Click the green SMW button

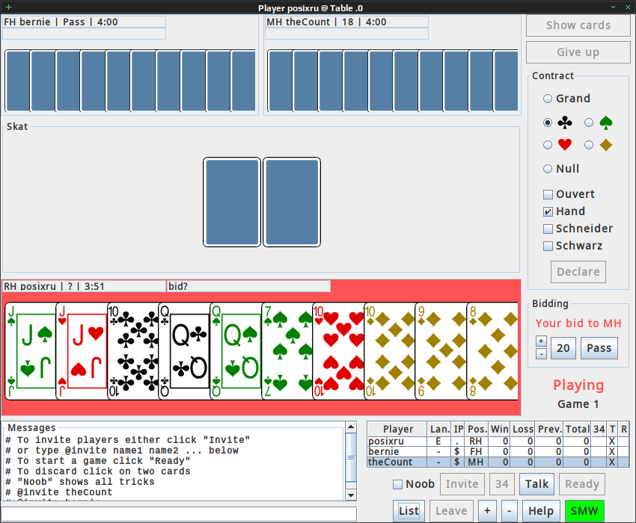coord(584,511)
